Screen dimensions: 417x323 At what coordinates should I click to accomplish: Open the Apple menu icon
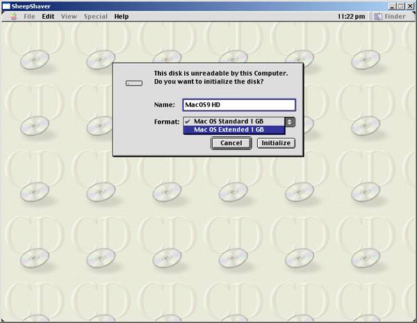click(x=14, y=16)
